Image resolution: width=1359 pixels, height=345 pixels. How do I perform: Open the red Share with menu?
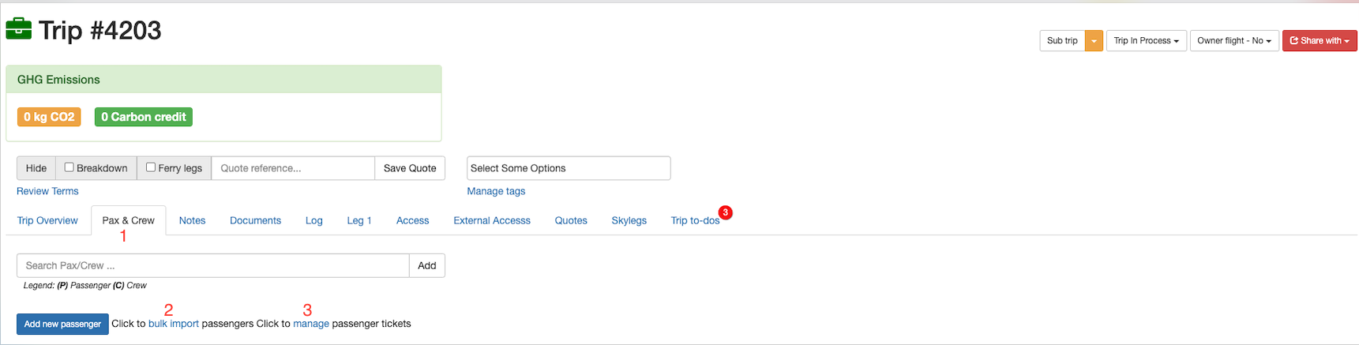(x=1319, y=41)
